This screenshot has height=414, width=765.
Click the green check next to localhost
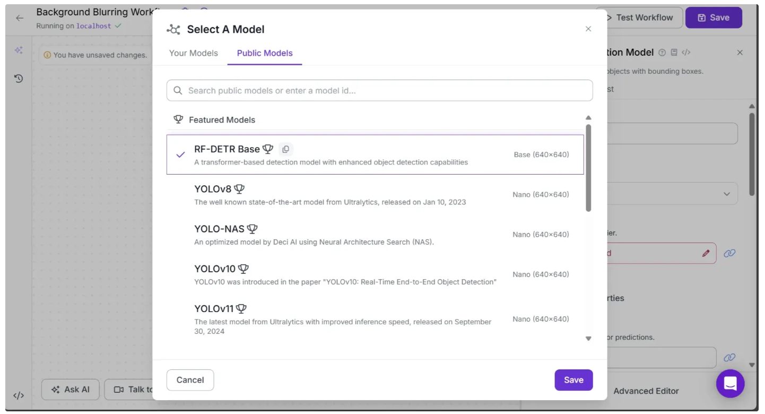118,25
